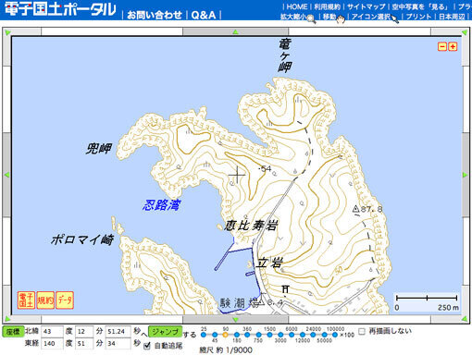
Task: Select the 1500 scale slider point
Action: pyautogui.click(x=269, y=335)
